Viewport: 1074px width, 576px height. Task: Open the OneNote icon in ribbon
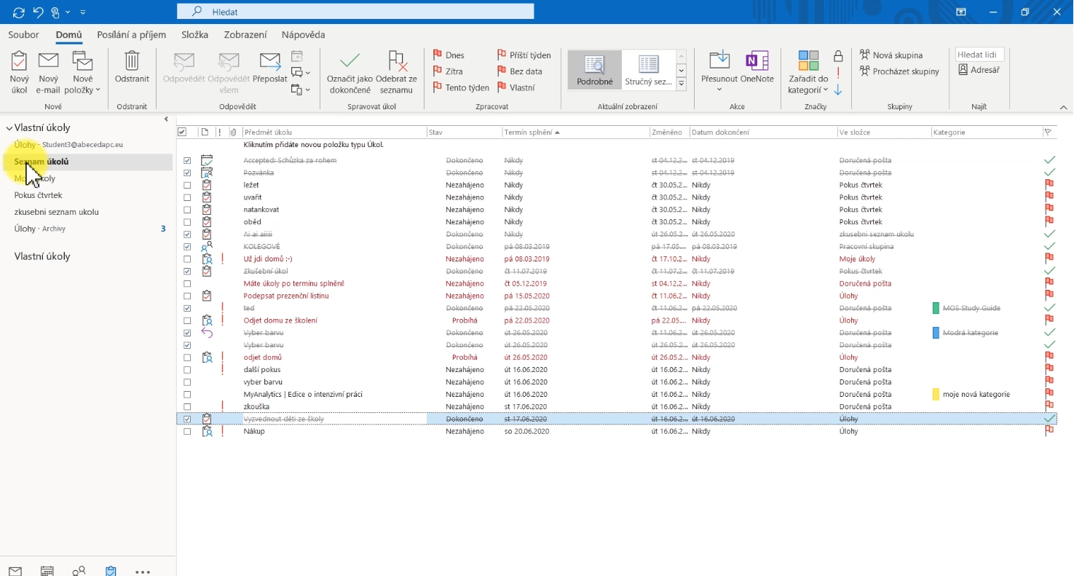tap(757, 63)
